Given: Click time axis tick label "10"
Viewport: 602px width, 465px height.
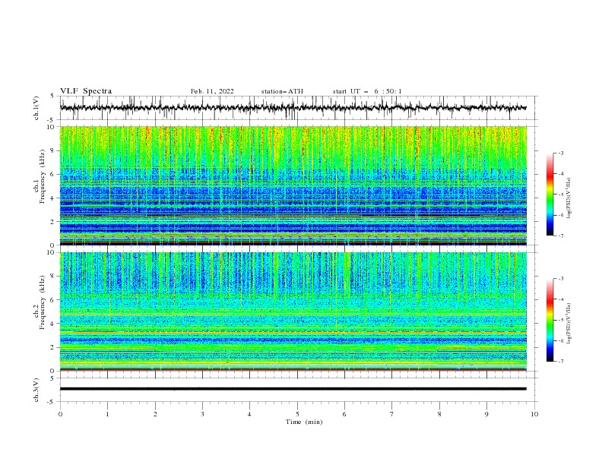Looking at the screenshot, I should pos(534,414).
